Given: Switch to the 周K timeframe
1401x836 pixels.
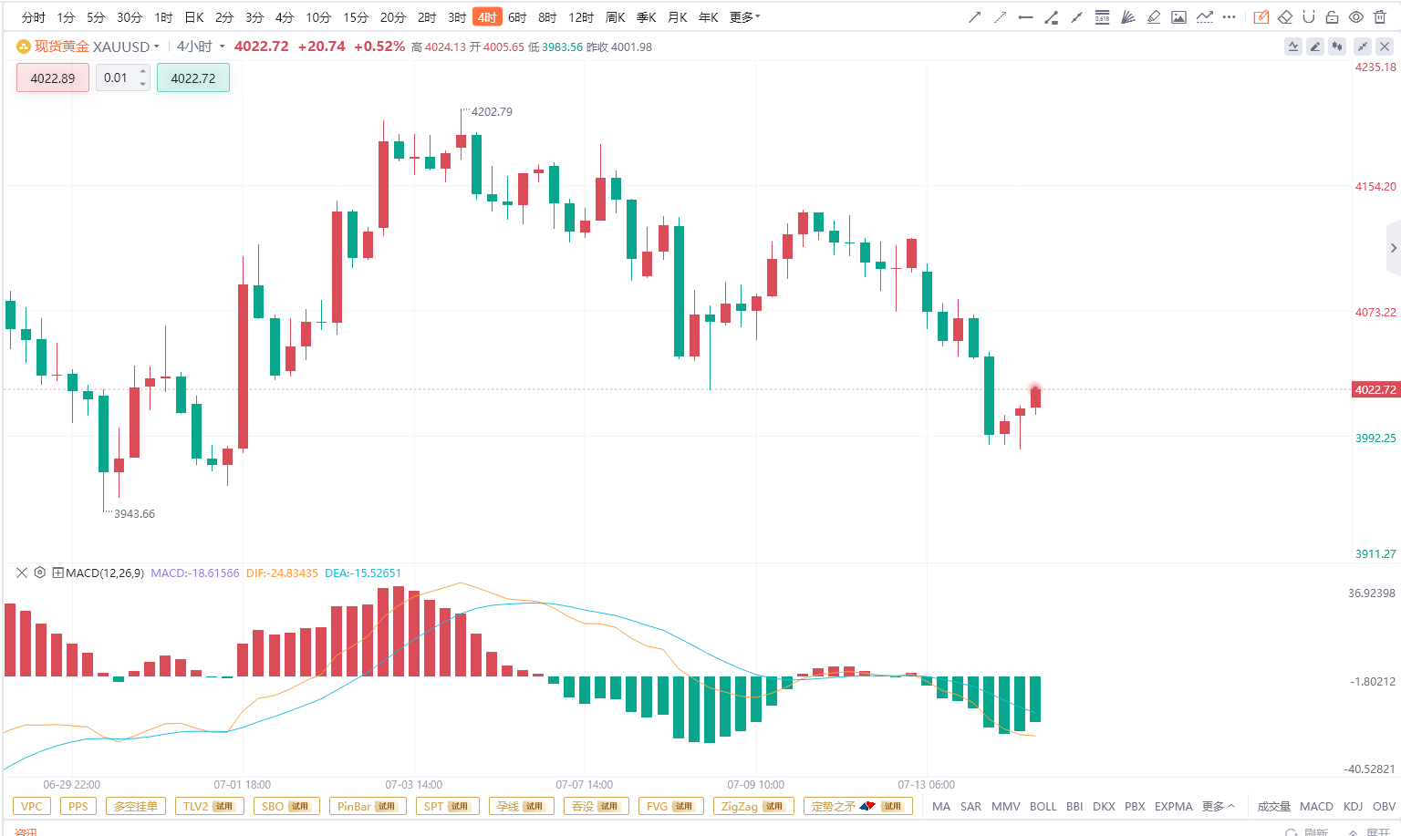Looking at the screenshot, I should coord(616,17).
